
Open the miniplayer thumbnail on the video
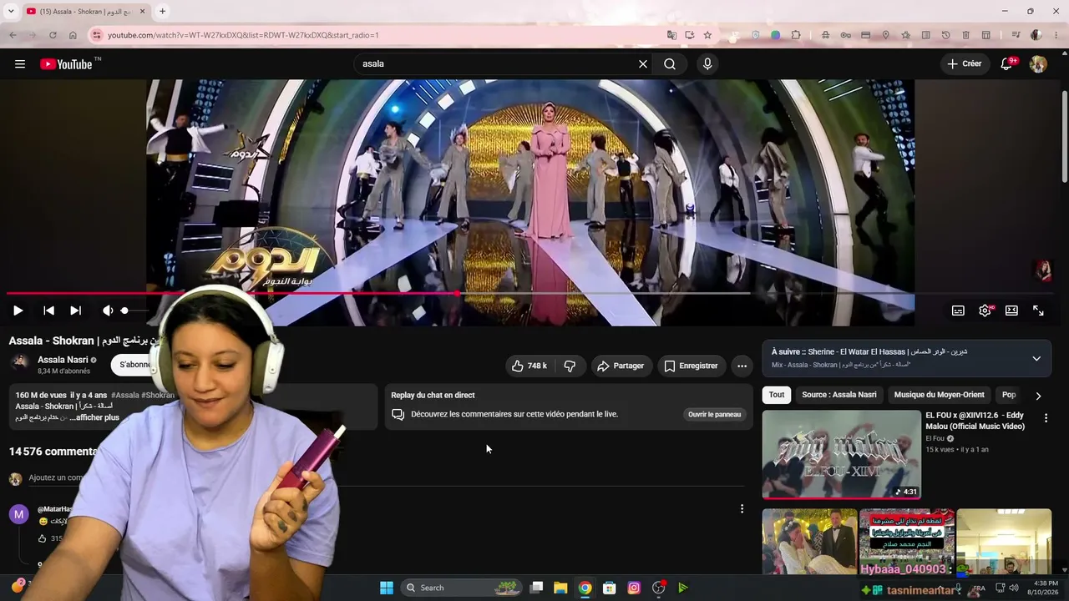(1042, 270)
